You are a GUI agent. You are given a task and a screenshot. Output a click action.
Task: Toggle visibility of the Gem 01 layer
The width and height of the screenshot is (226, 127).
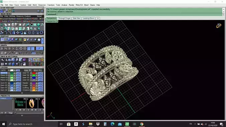pyautogui.click(x=18, y=83)
